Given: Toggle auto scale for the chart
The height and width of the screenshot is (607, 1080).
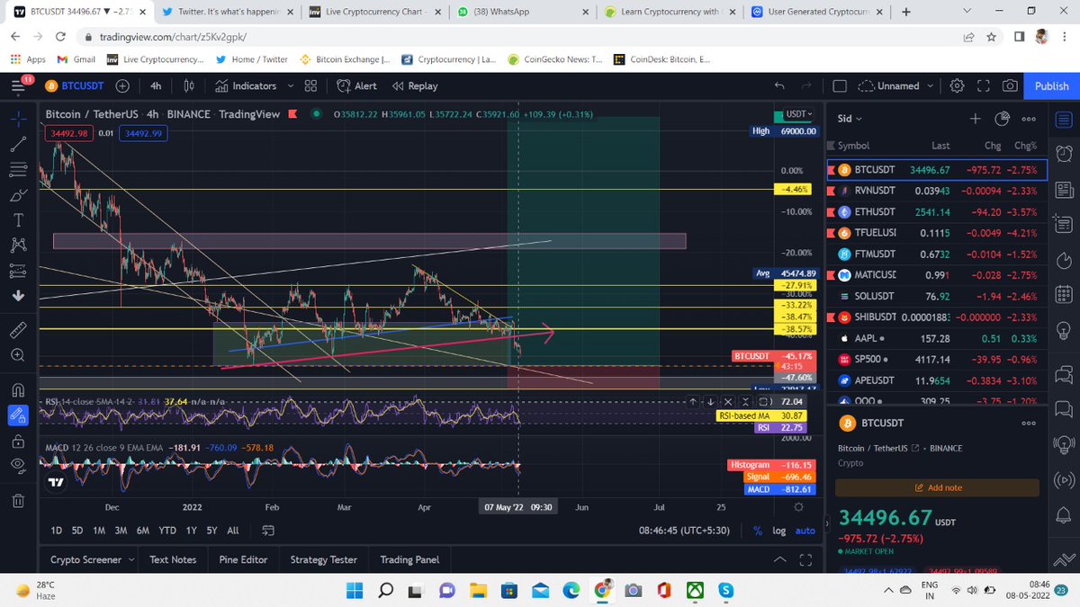Looking at the screenshot, I should click(x=805, y=531).
